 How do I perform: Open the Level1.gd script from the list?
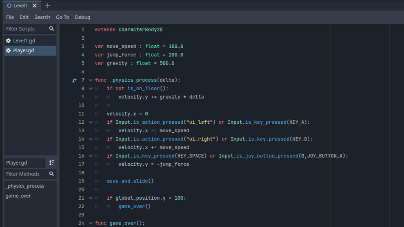pos(24,41)
